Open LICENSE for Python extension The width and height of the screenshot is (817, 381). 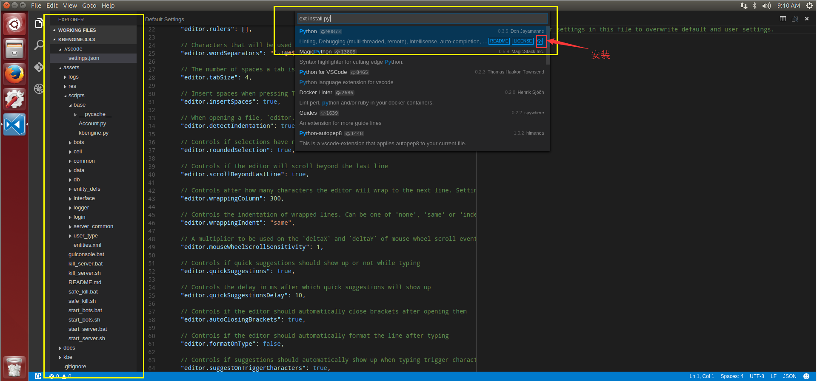coord(523,41)
